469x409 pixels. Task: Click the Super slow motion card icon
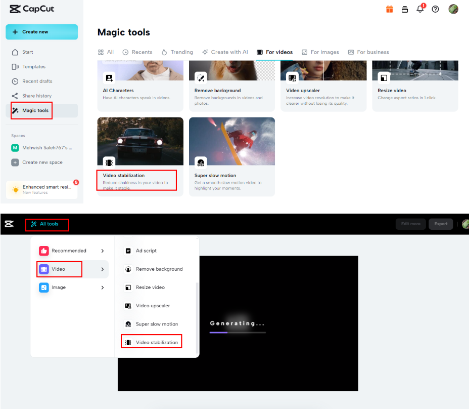201,162
